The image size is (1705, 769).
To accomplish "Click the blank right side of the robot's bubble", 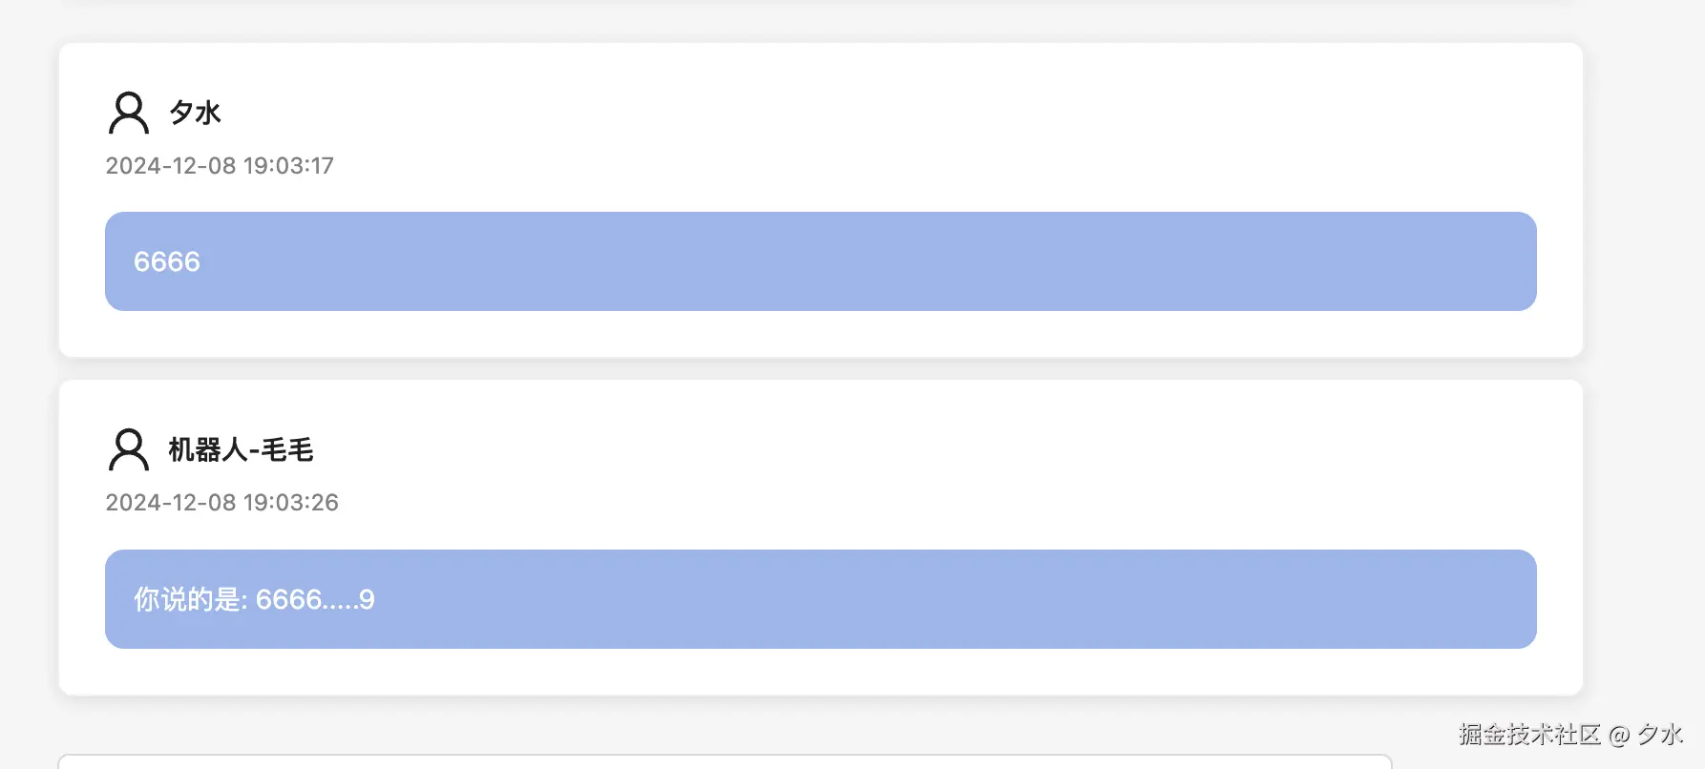I will [1050, 599].
